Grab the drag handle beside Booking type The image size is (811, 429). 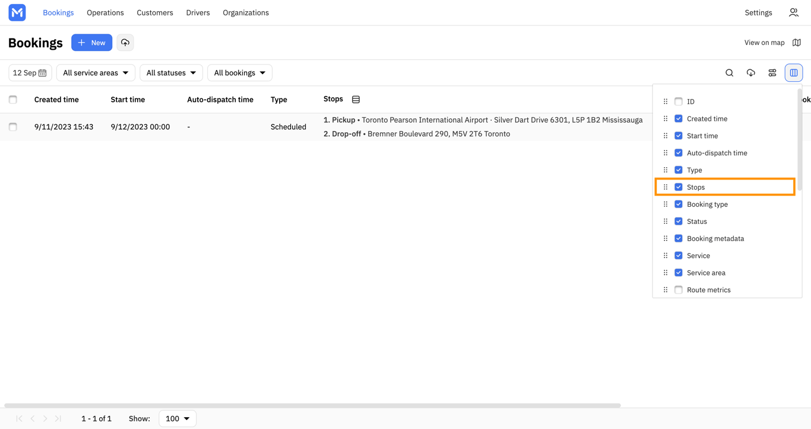tap(666, 204)
